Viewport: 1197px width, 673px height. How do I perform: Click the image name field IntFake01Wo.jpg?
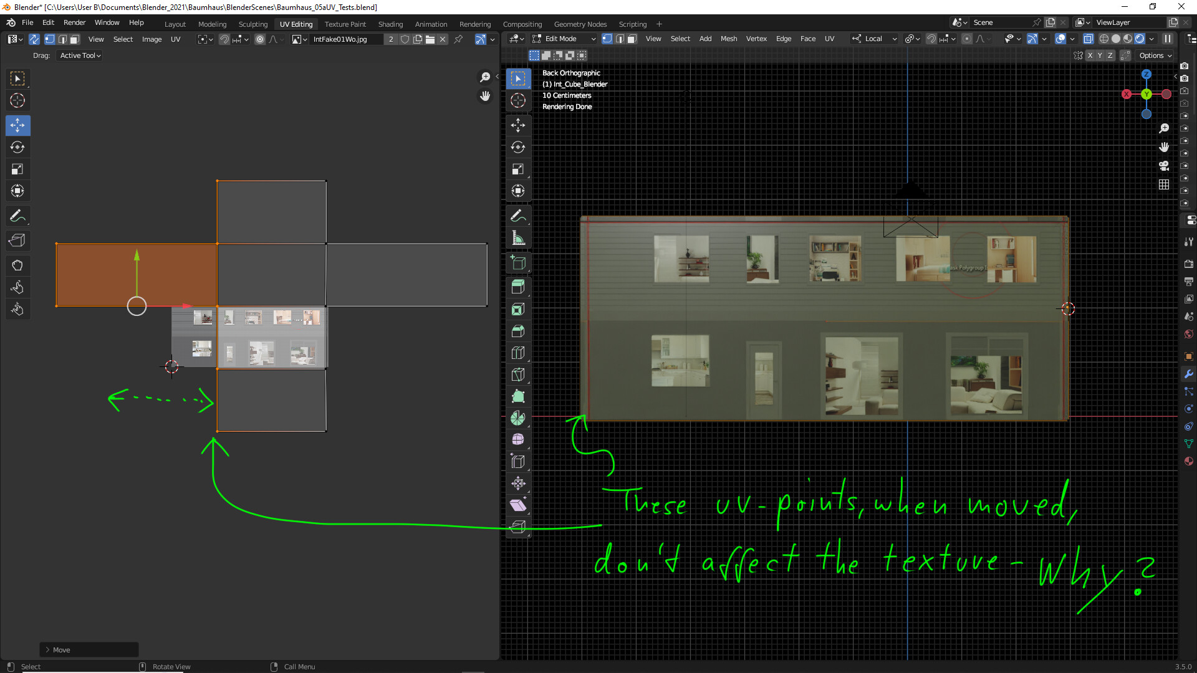347,39
